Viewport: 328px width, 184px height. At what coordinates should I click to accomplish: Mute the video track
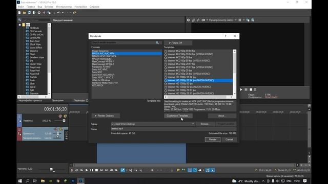[x=60, y=116]
